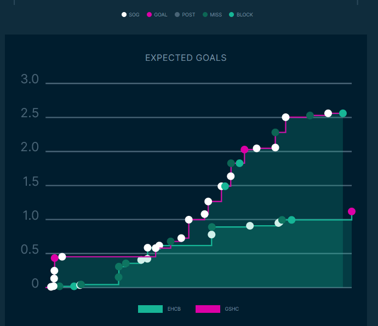Click the grey POST legend dot
The height and width of the screenshot is (326, 378).
coord(177,15)
